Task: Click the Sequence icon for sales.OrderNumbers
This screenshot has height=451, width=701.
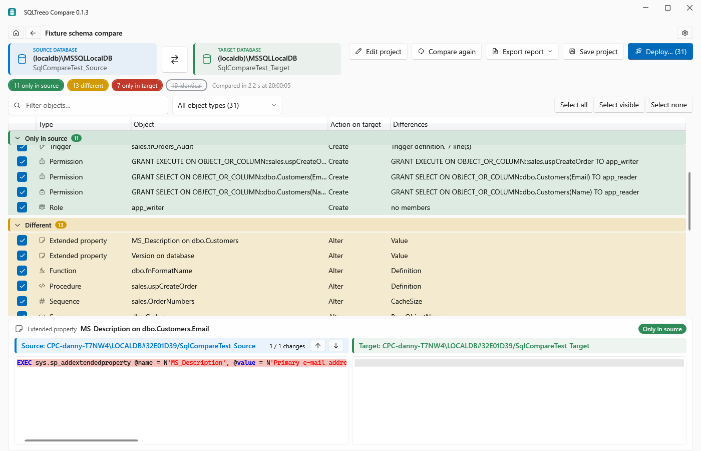Action: click(42, 301)
